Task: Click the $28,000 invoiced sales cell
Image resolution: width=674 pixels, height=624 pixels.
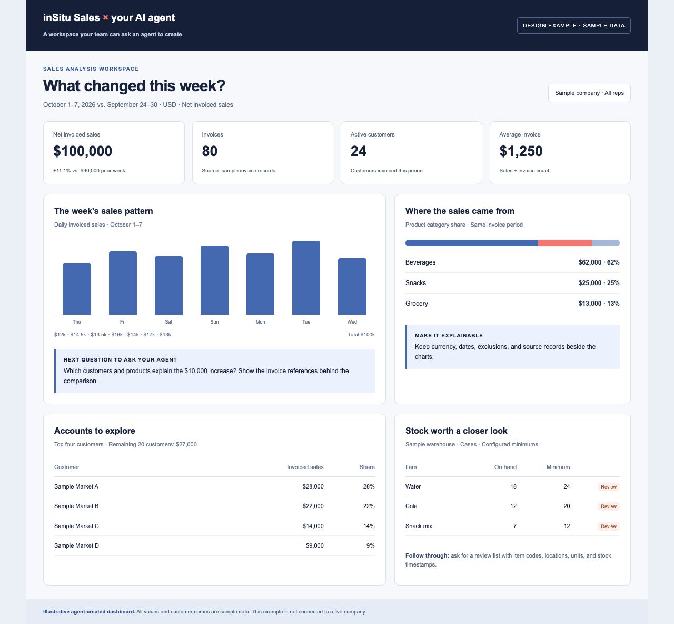Action: coord(313,486)
